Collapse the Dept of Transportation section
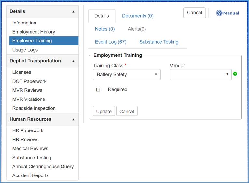This screenshot has height=183, width=249. (73, 61)
